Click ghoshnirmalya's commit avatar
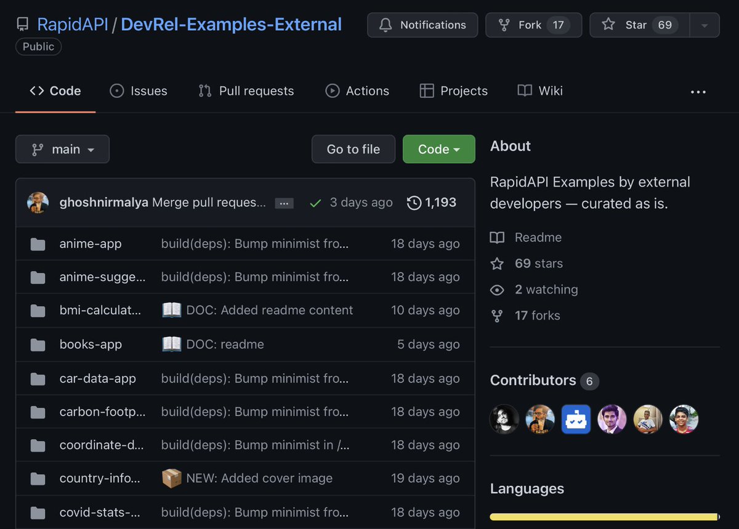Image resolution: width=739 pixels, height=529 pixels. click(38, 203)
